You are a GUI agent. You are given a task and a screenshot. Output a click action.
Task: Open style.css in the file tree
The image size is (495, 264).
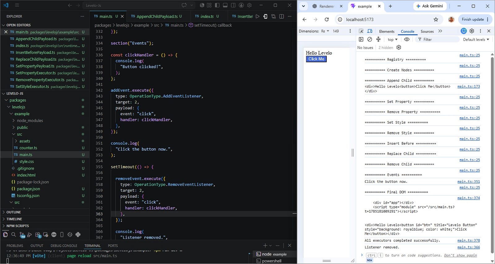click(27, 161)
